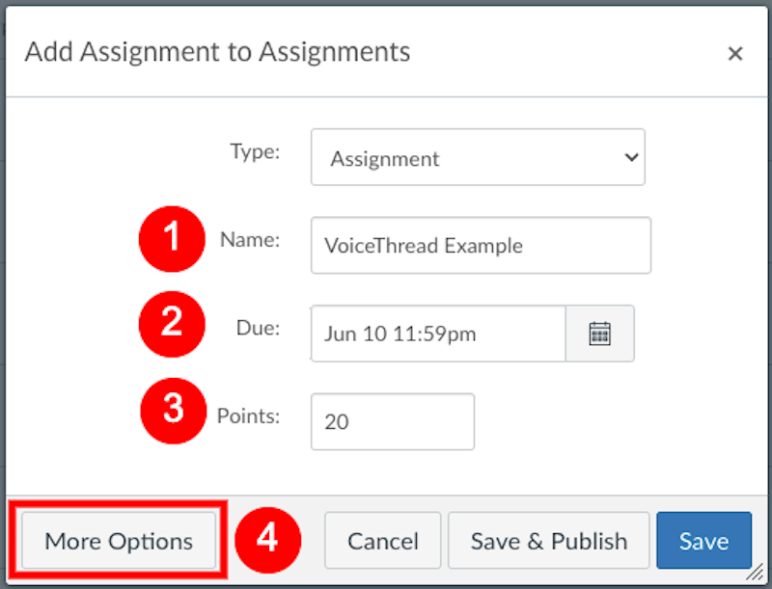This screenshot has height=589, width=772.
Task: Open the calendar date picker icon
Action: point(599,334)
